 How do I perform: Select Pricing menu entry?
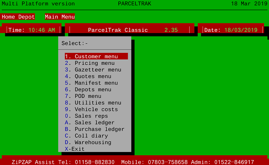click(x=90, y=63)
